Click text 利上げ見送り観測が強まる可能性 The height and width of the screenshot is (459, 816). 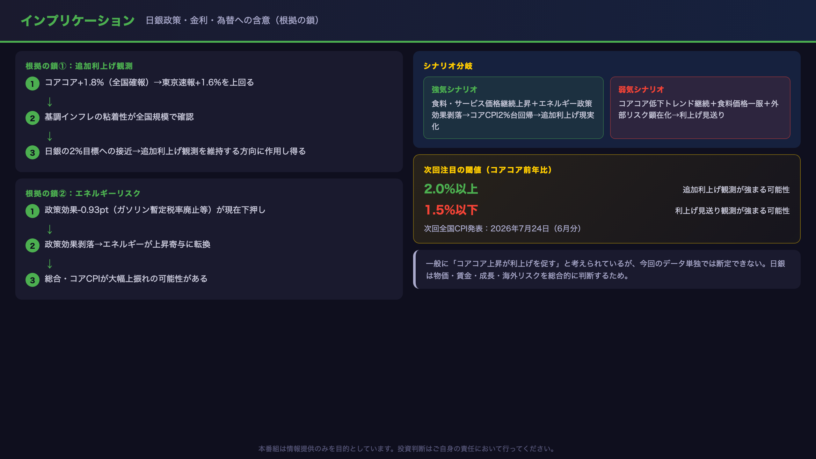point(732,211)
